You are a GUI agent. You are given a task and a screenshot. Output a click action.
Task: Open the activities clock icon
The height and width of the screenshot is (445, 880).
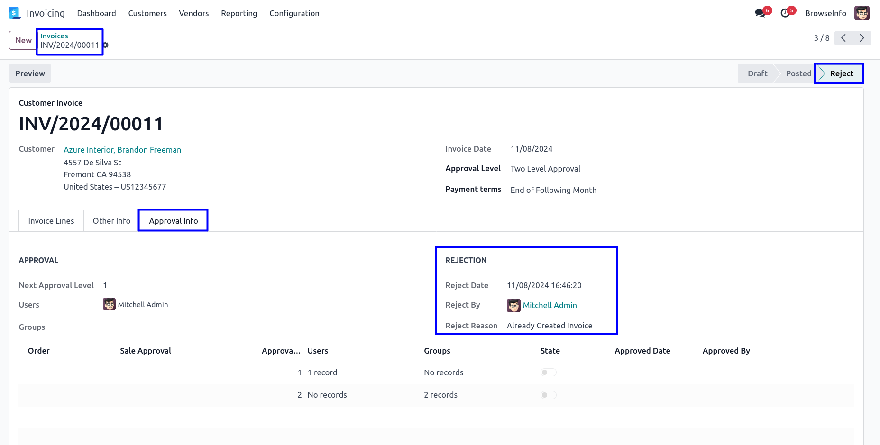(x=785, y=13)
